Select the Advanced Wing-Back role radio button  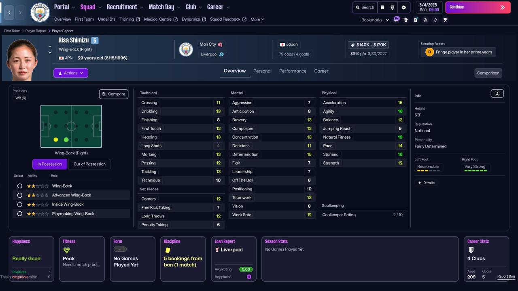pyautogui.click(x=19, y=195)
